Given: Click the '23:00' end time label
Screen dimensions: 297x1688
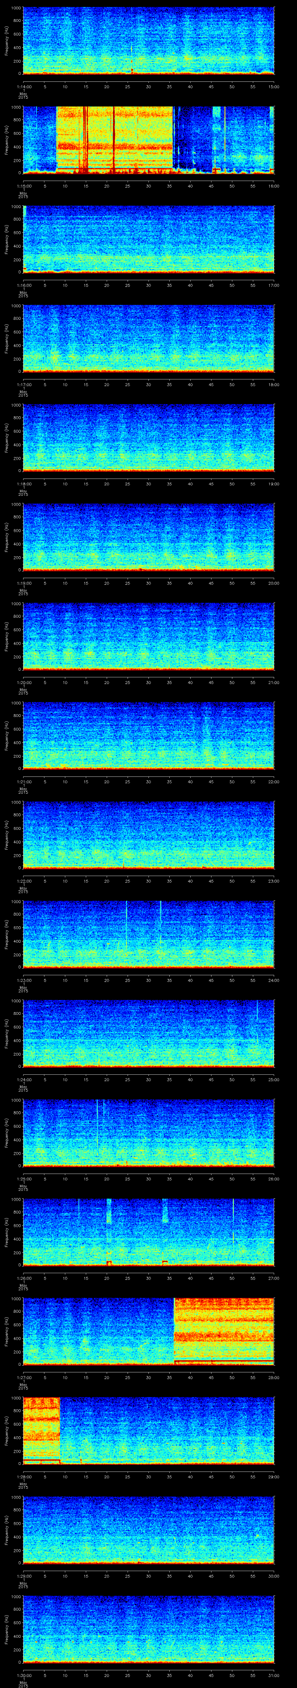Looking at the screenshot, I should pos(274,881).
